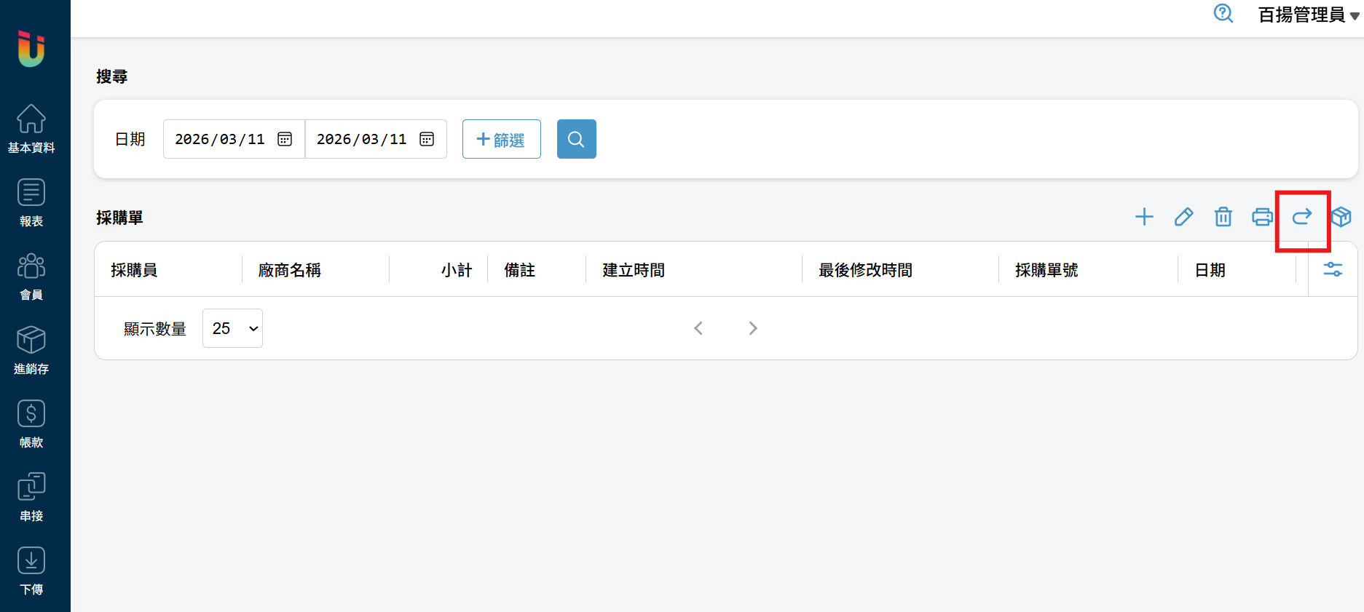Click the 篩選 filter button
Screen dimensions: 1364x612
click(501, 139)
